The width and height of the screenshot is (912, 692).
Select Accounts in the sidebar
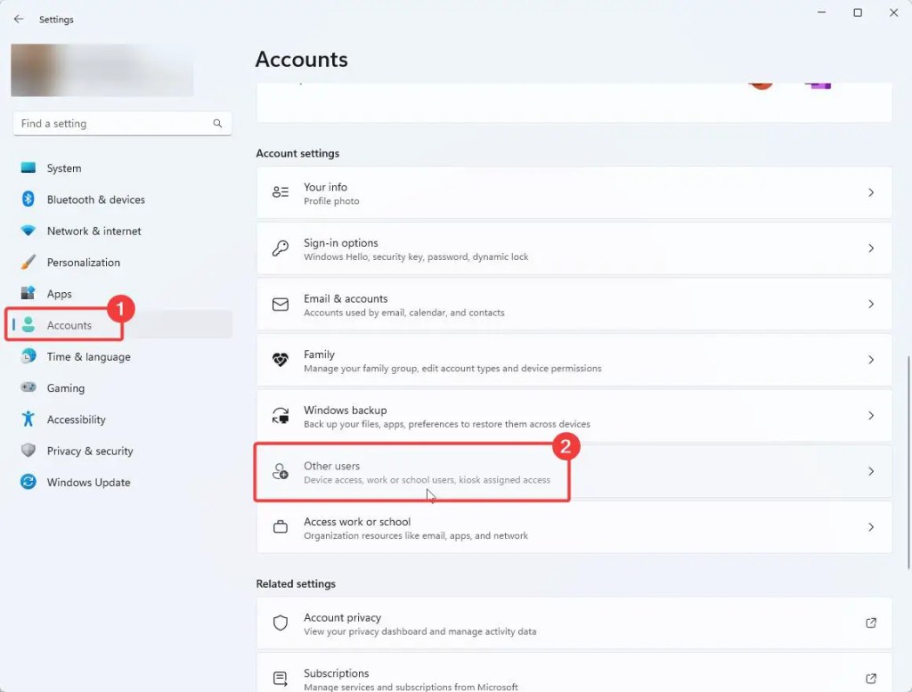click(122, 325)
